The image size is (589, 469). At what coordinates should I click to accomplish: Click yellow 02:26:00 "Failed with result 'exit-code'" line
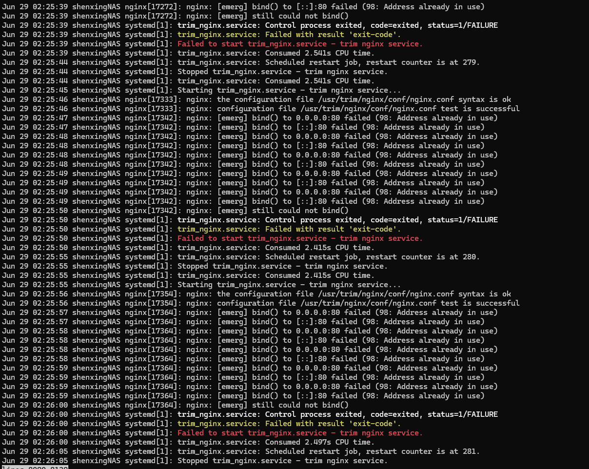click(201, 424)
